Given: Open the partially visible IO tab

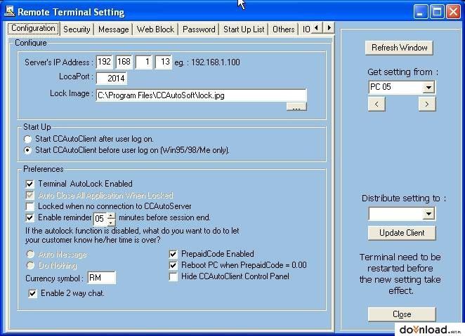Looking at the screenshot, I should pyautogui.click(x=306, y=29).
